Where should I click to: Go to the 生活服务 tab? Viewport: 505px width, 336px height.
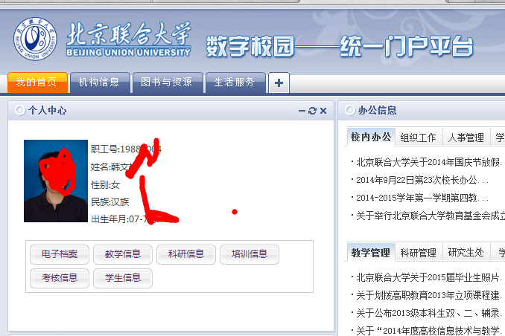(235, 83)
